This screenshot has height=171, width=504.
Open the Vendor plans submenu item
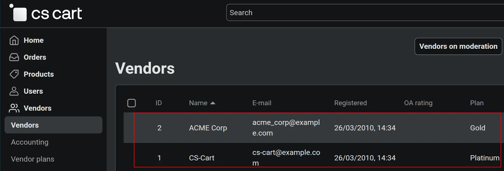tap(33, 159)
